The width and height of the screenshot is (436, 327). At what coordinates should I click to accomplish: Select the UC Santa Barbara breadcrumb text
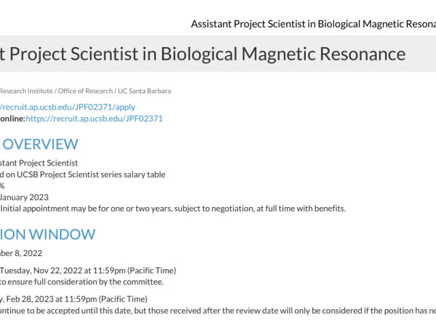tap(144, 91)
